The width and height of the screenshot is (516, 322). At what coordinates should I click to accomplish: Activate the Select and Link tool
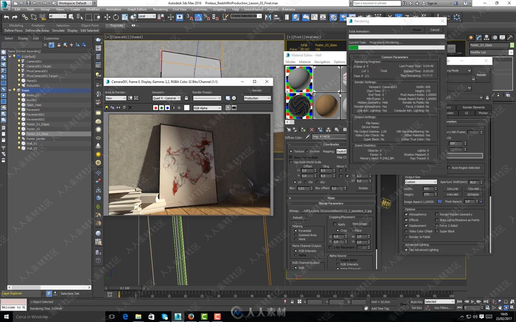click(25, 17)
